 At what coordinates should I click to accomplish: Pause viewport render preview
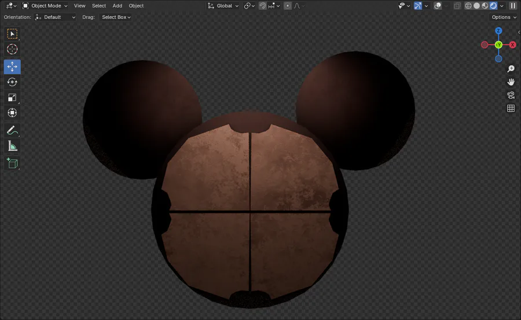(513, 6)
